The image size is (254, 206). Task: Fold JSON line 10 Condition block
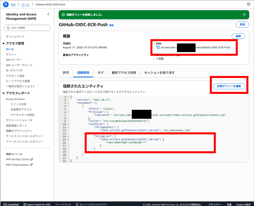pyautogui.click(x=68, y=124)
